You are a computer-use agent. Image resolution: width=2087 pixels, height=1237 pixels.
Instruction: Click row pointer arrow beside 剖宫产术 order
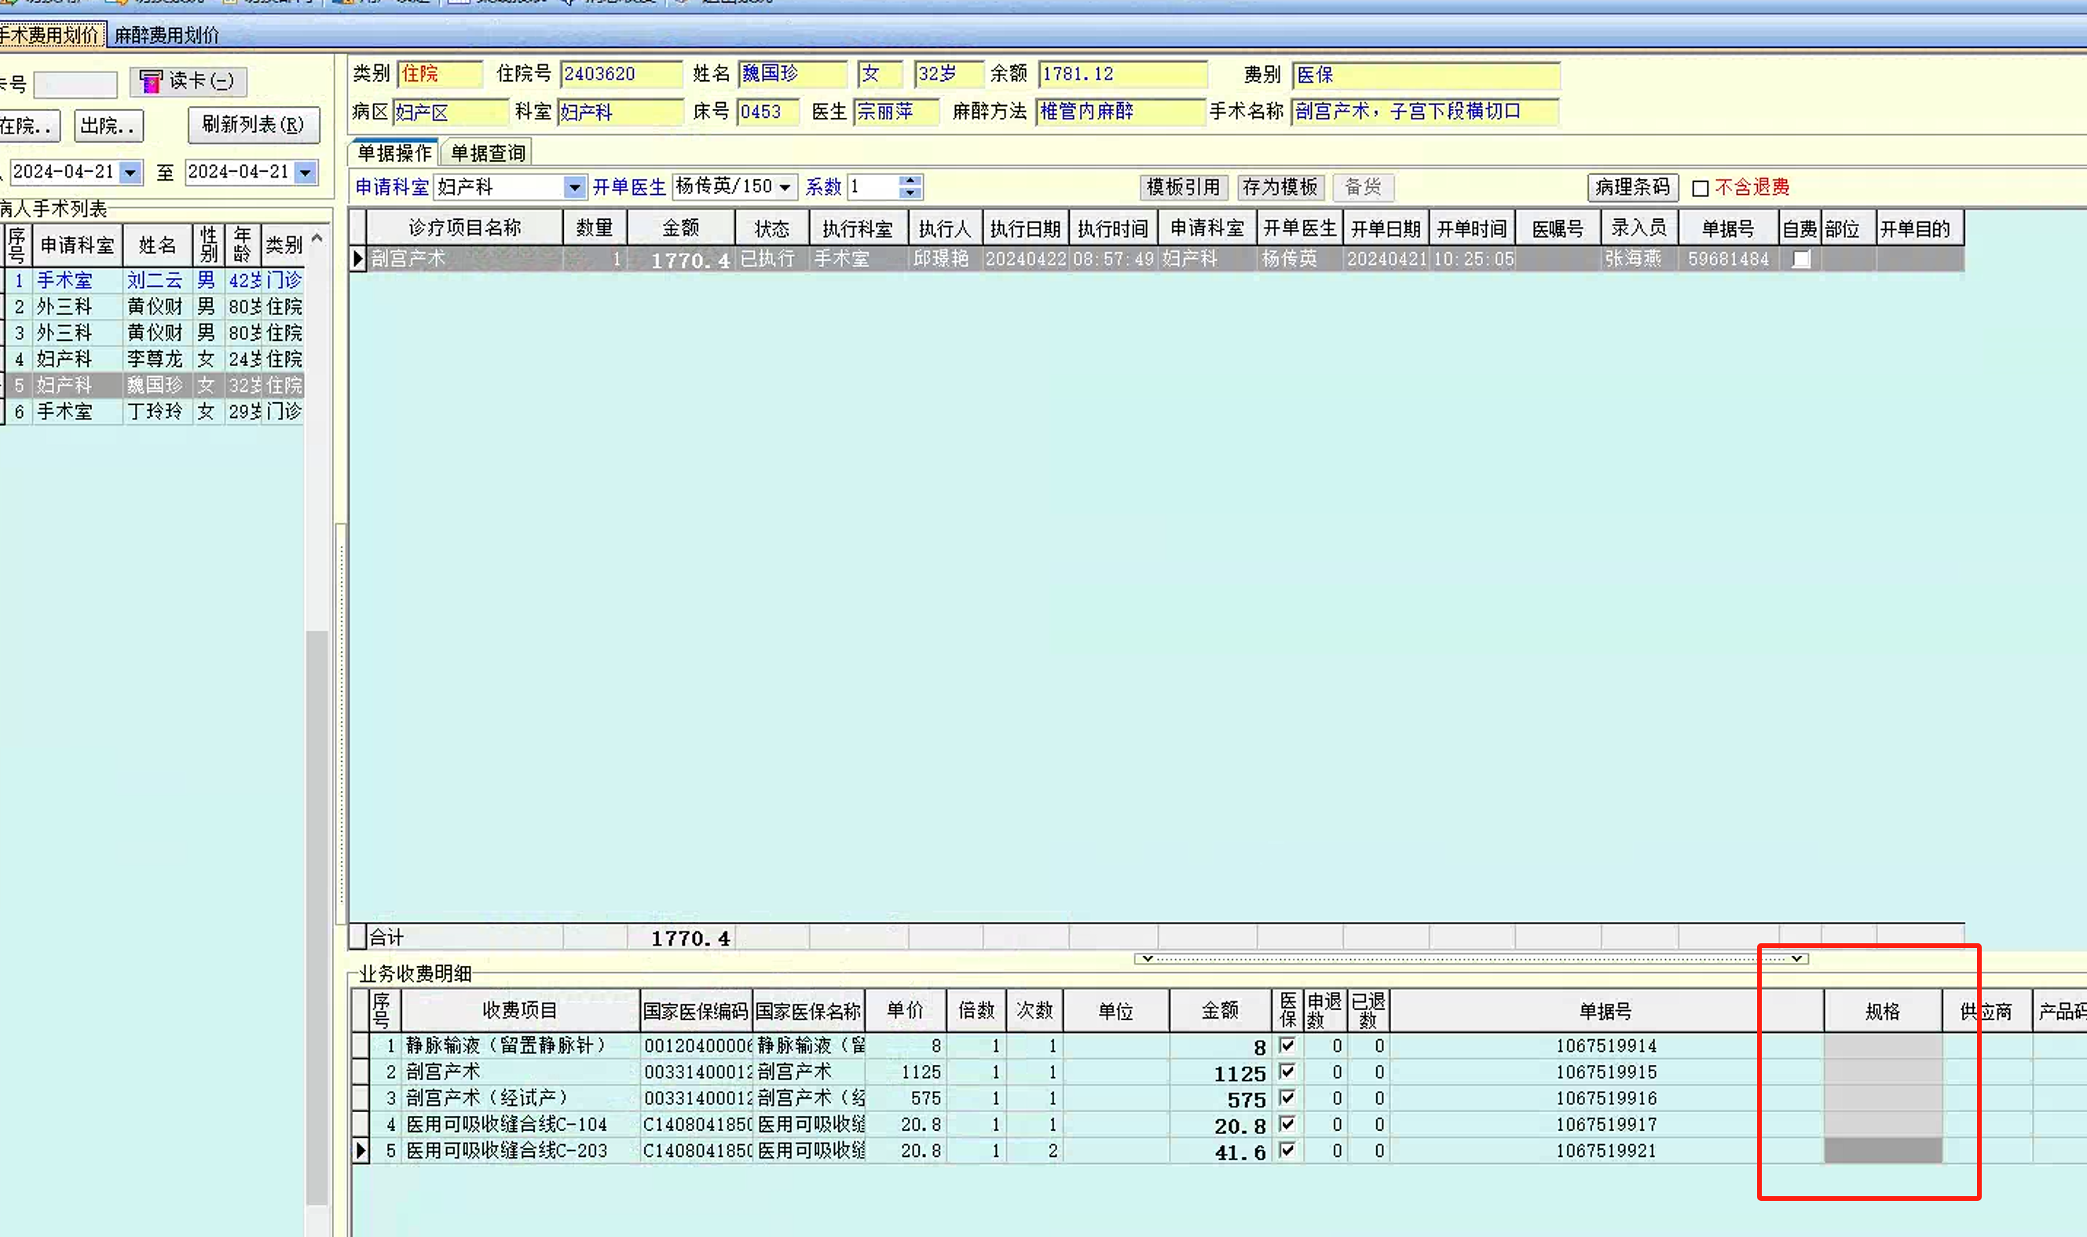pyautogui.click(x=357, y=259)
